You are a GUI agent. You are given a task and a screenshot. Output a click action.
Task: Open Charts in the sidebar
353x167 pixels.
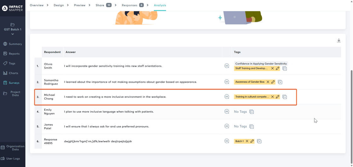point(13,73)
